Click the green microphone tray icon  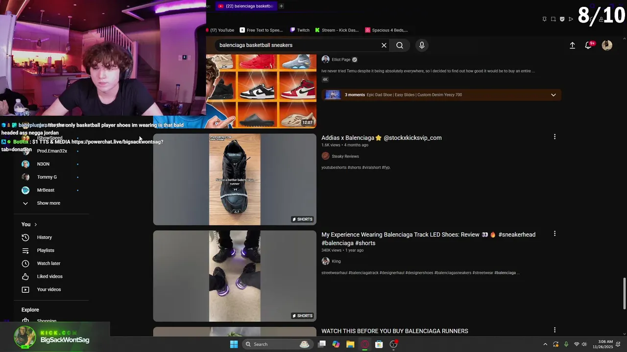pyautogui.click(x=566, y=344)
